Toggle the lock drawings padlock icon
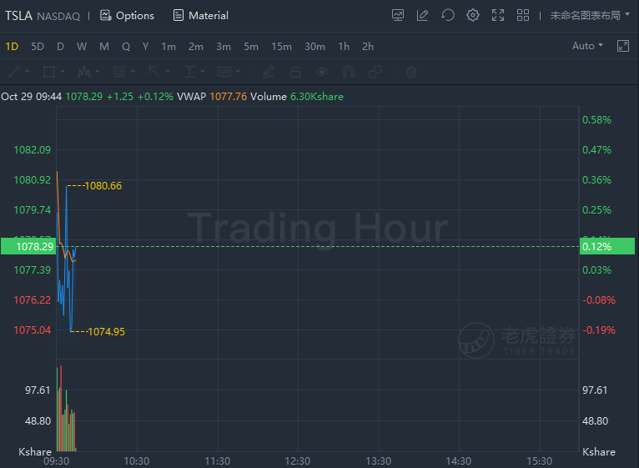The height and width of the screenshot is (468, 639). [295, 72]
